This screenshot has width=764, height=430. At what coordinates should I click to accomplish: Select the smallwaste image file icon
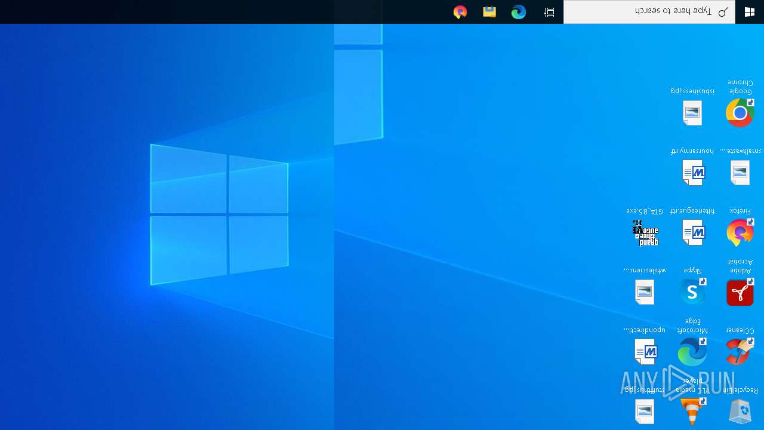coord(740,172)
